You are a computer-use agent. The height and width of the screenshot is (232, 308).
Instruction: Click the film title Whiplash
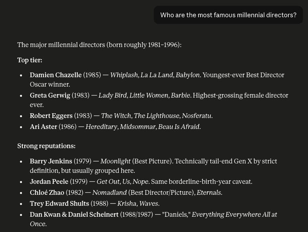(124, 75)
